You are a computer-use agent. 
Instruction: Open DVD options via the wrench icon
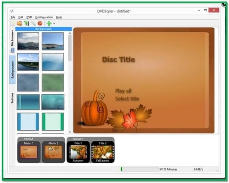[33, 23]
